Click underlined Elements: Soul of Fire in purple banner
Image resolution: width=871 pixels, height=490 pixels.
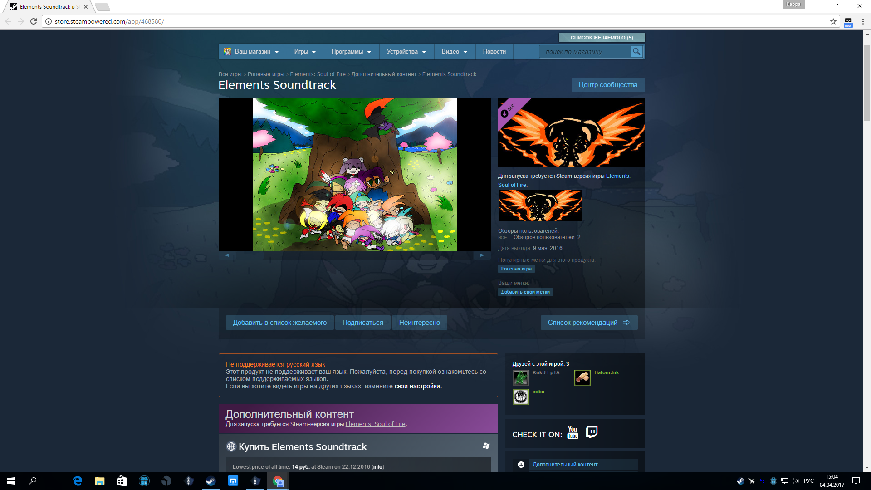tap(375, 424)
